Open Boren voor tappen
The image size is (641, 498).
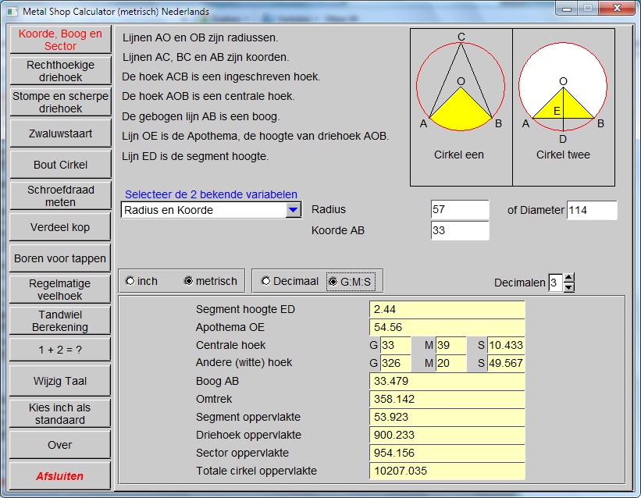pos(60,258)
